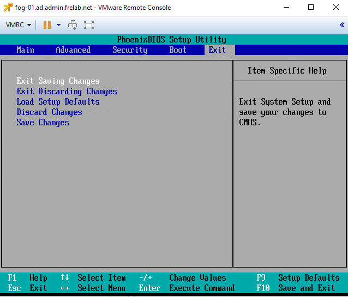Close the VMware Remote Console window
This screenshot has height=297, width=348.
pos(336,7)
